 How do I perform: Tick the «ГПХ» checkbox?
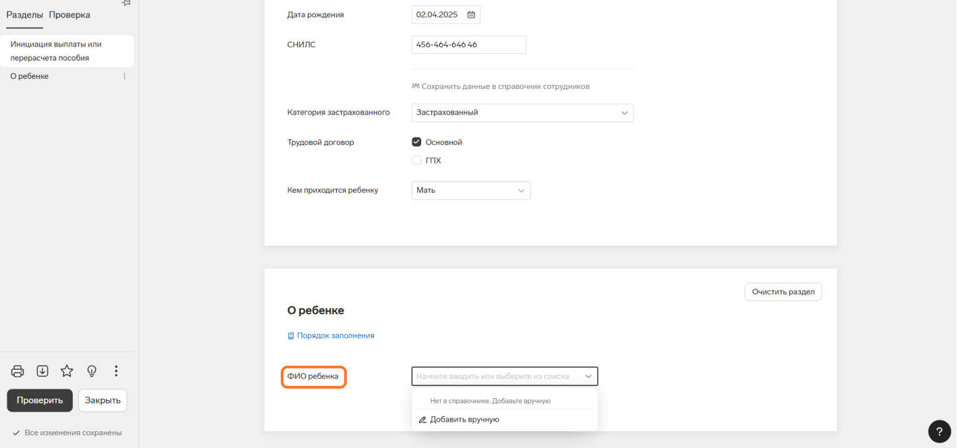pos(416,161)
